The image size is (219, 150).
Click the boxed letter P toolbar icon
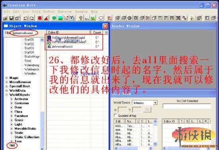pos(166,18)
